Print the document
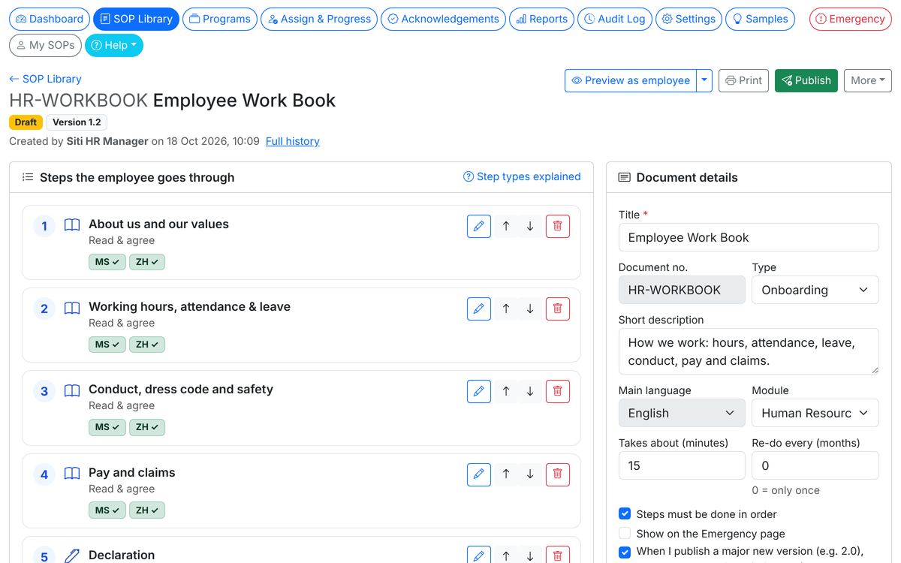 (x=744, y=80)
